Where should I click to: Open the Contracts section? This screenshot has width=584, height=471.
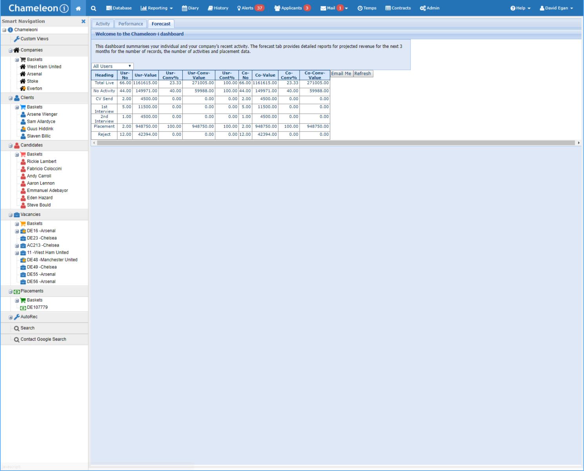tap(398, 8)
